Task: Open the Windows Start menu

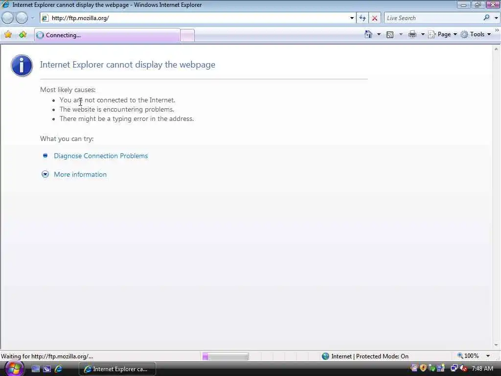Action: [x=14, y=369]
